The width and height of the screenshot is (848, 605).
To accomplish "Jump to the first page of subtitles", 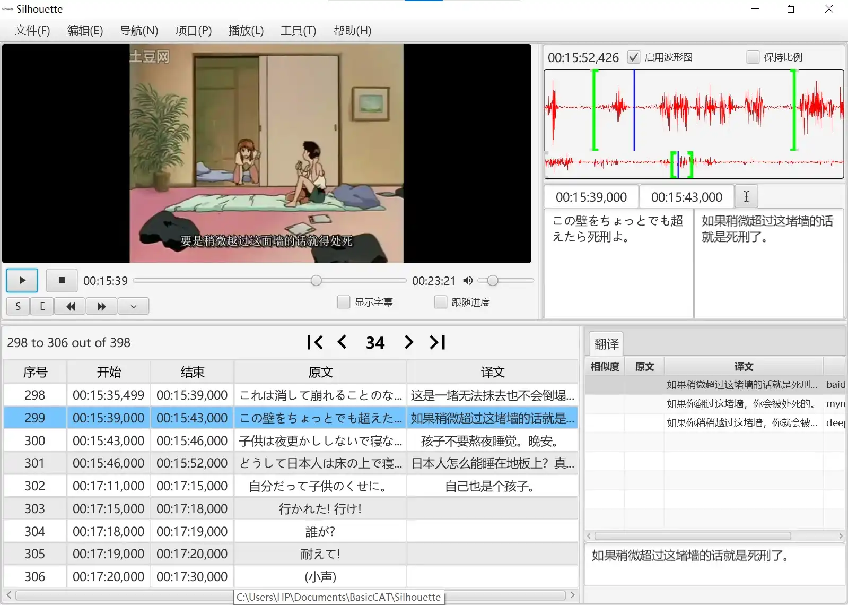I will click(x=314, y=342).
